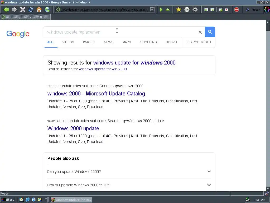Click the first quick launch desktop icon
This screenshot has width=270, height=203.
[x=21, y=200]
